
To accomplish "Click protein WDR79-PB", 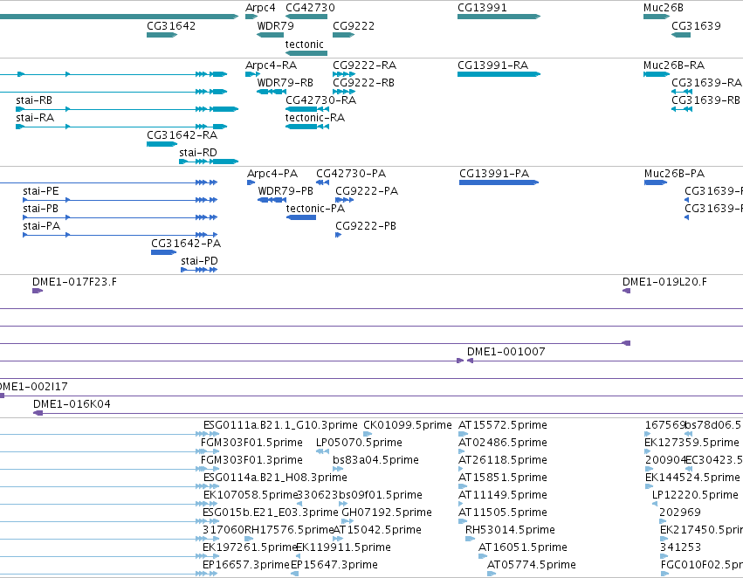I will [x=272, y=201].
